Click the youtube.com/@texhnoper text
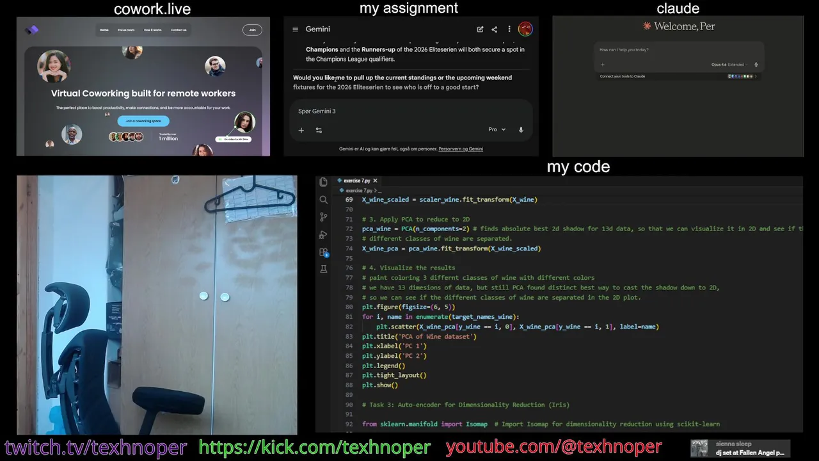Viewport: 819px width, 461px height. click(554, 447)
